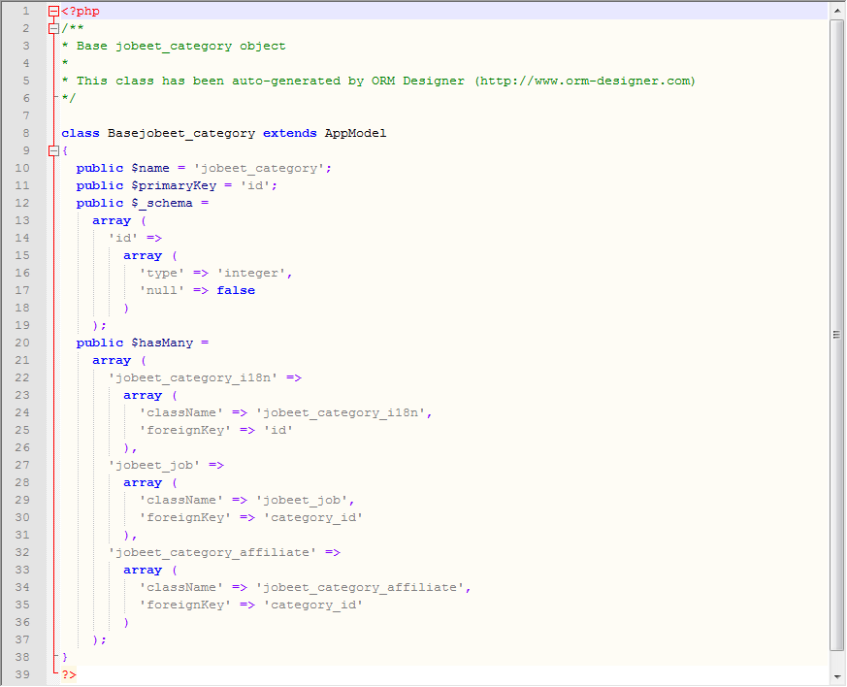
Task: Click the 'integer' string value
Action: [x=254, y=274]
